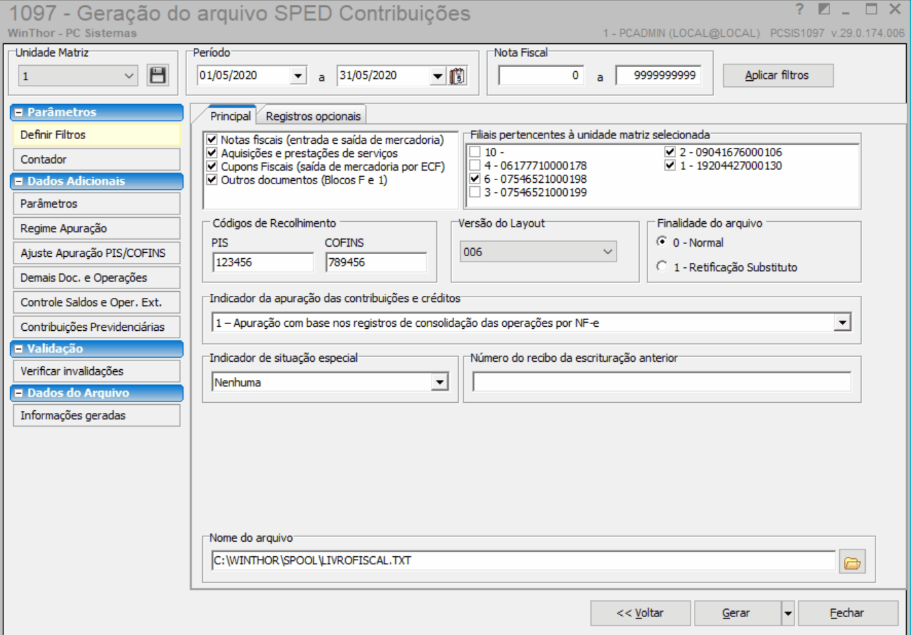Open the Indicador de situação especial dropdown

tap(440, 382)
